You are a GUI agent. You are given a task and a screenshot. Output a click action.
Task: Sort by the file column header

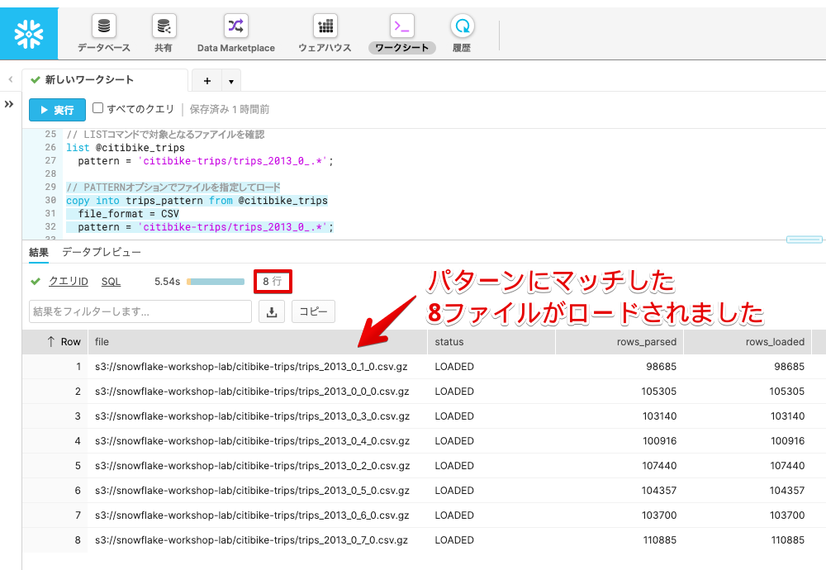(x=258, y=342)
